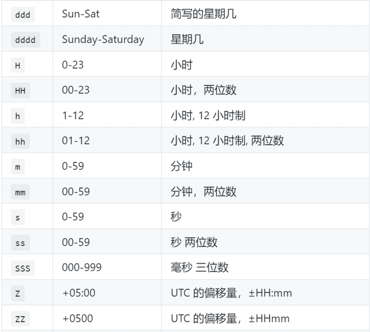Click the single m code badge
Image resolution: width=370 pixels, height=332 pixels.
point(18,167)
